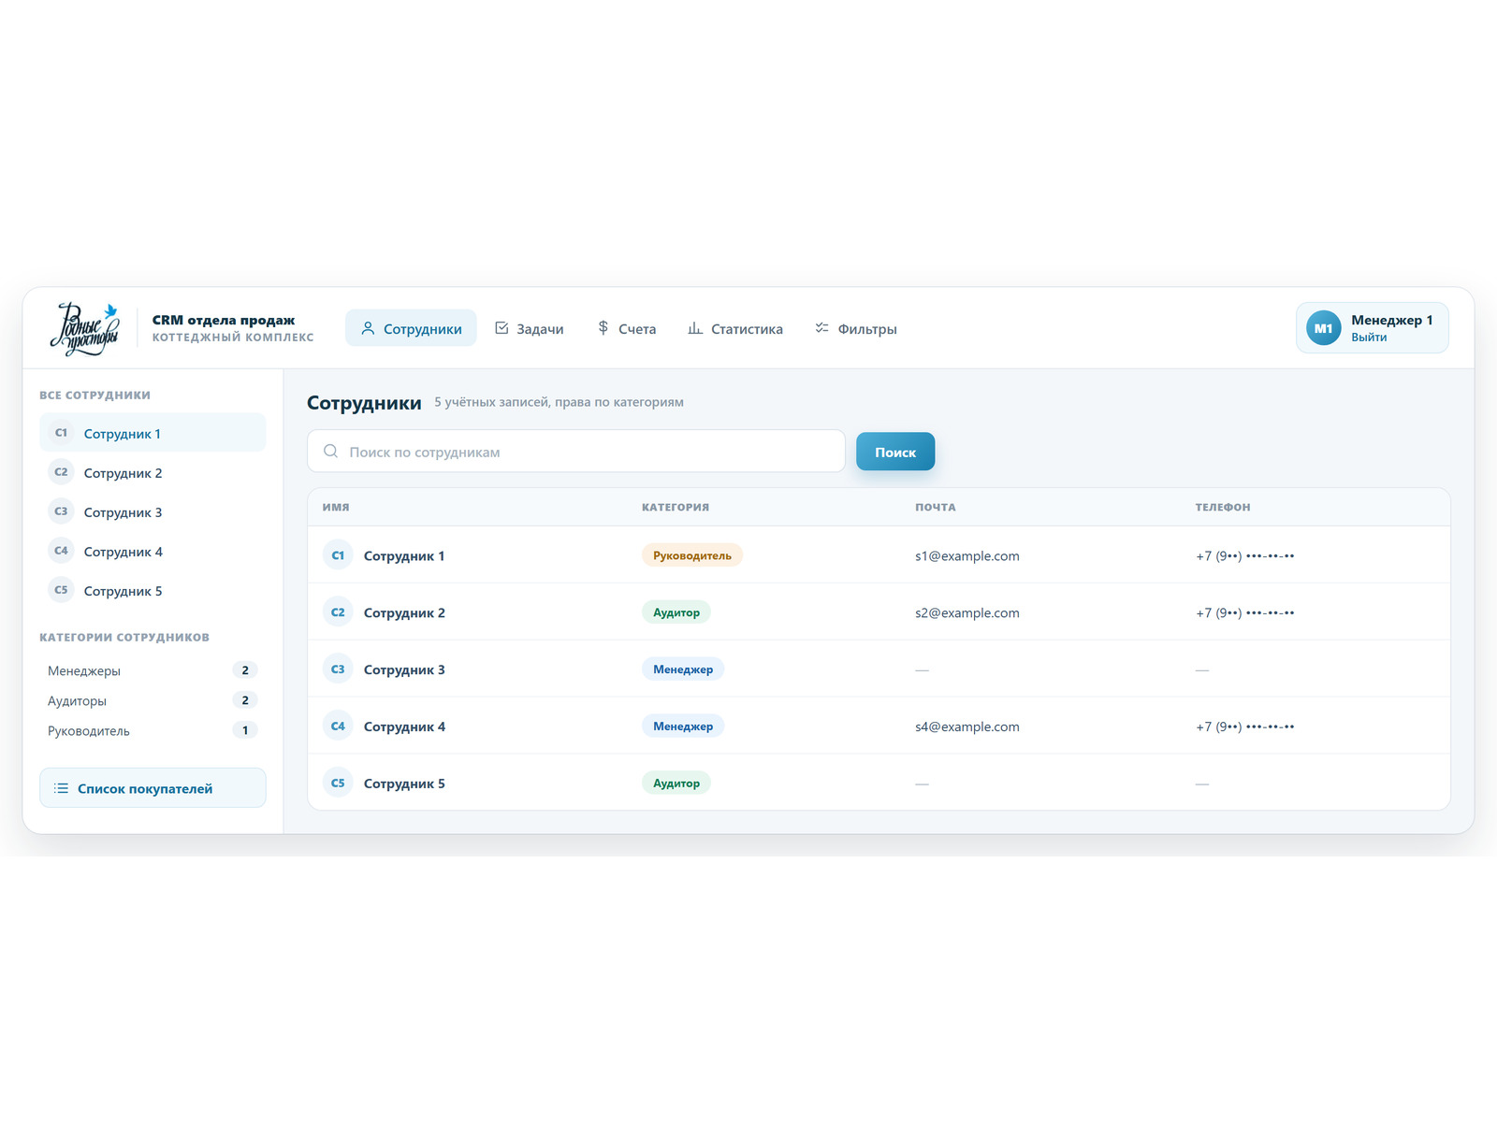Click the Выйти logout link
Screen dimensions: 1497x1122
click(x=1369, y=338)
